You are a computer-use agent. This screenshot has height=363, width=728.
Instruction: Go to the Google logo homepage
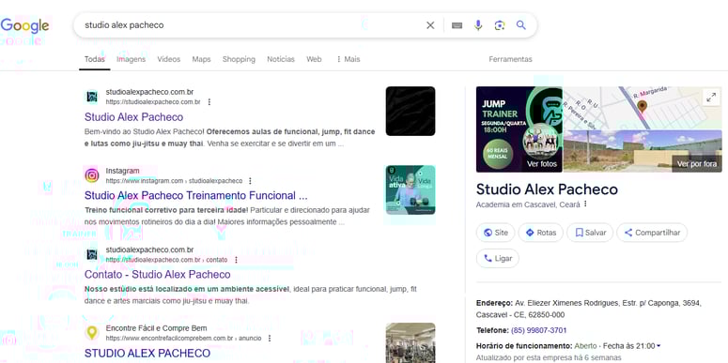click(x=24, y=26)
